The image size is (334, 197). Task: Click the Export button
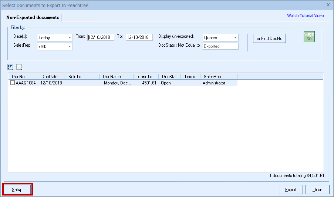(291, 190)
